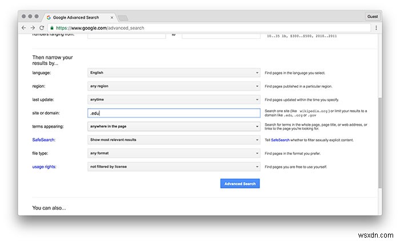Screen dimensions: 400x241
Task: Reload the page with the refresh icon
Action: (42, 28)
